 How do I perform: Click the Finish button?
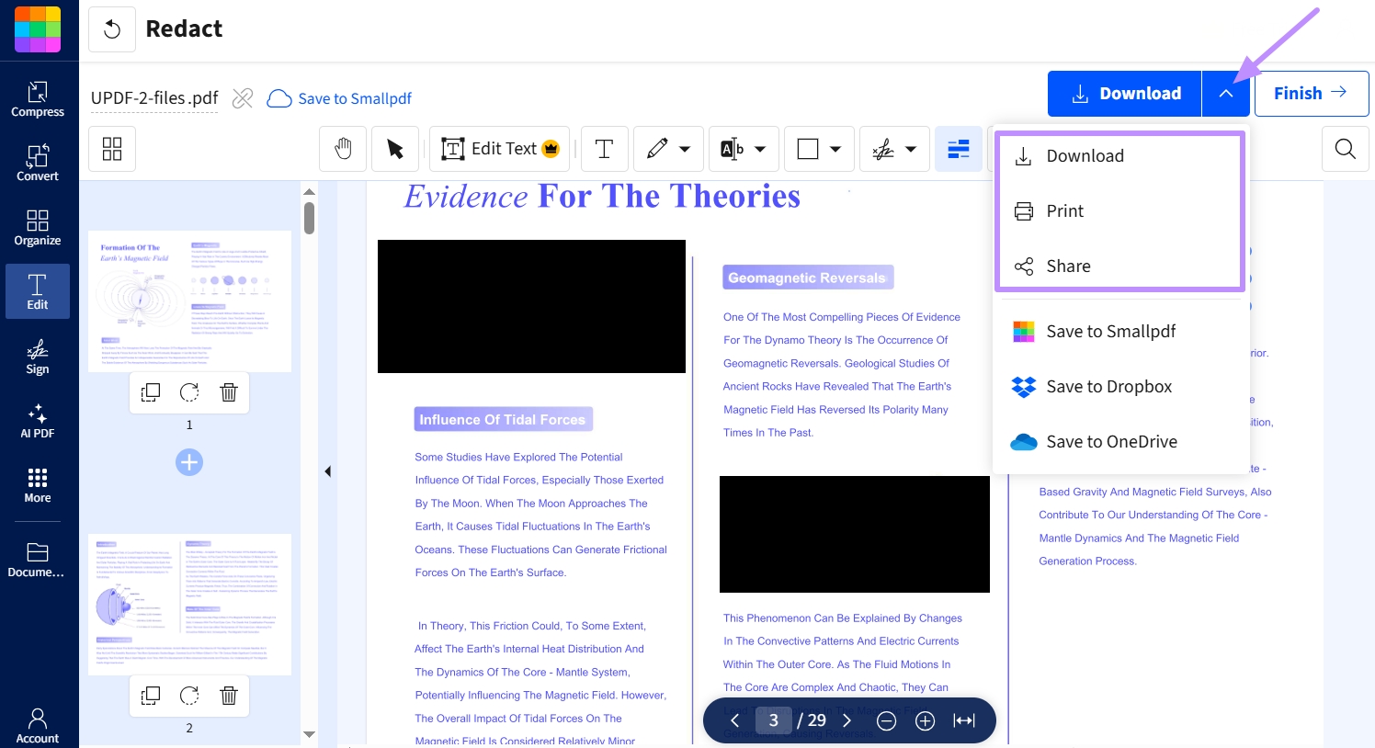pyautogui.click(x=1312, y=93)
